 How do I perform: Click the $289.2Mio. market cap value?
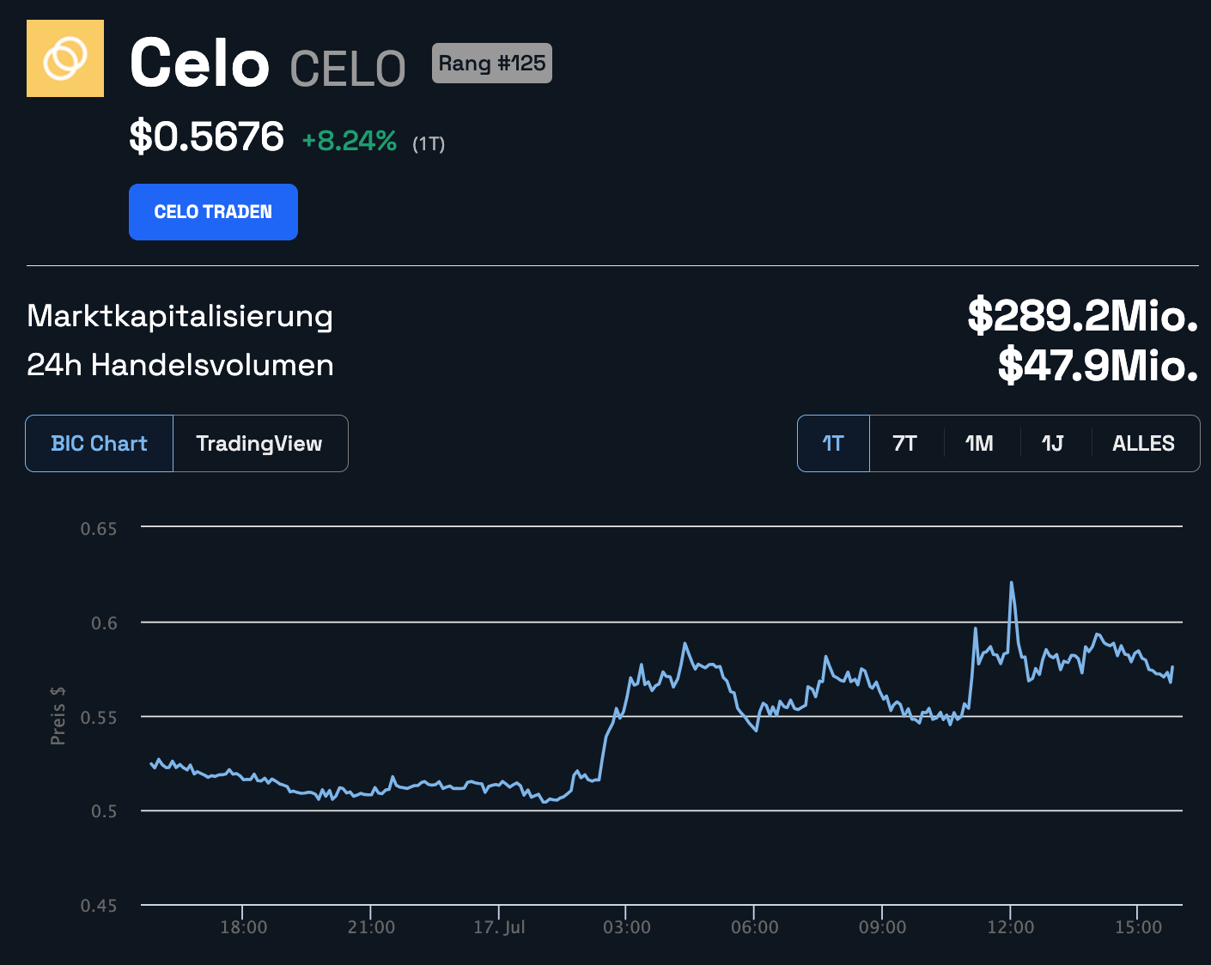click(1082, 316)
